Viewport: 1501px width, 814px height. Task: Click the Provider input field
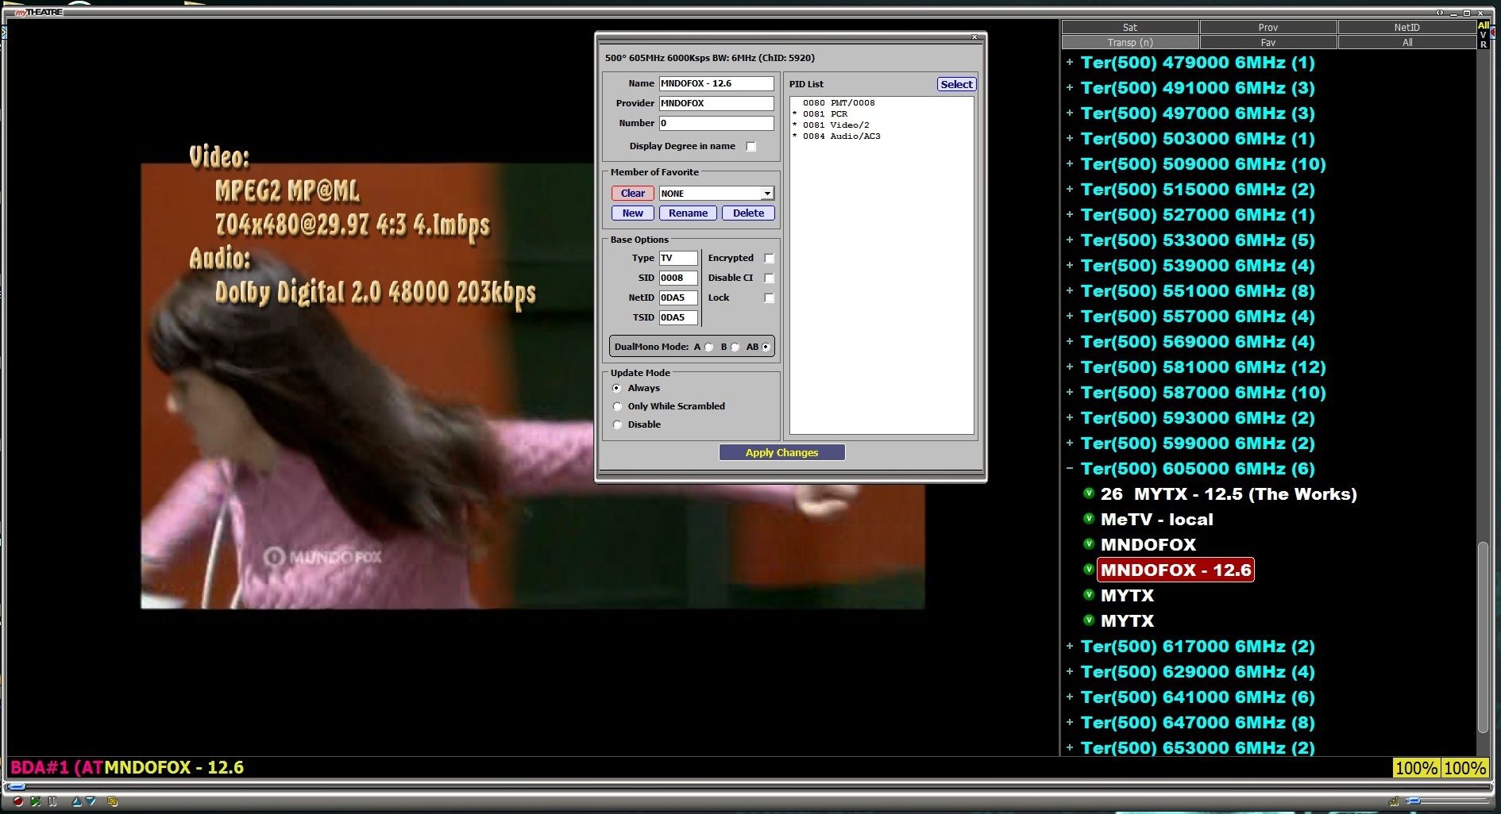(x=716, y=103)
